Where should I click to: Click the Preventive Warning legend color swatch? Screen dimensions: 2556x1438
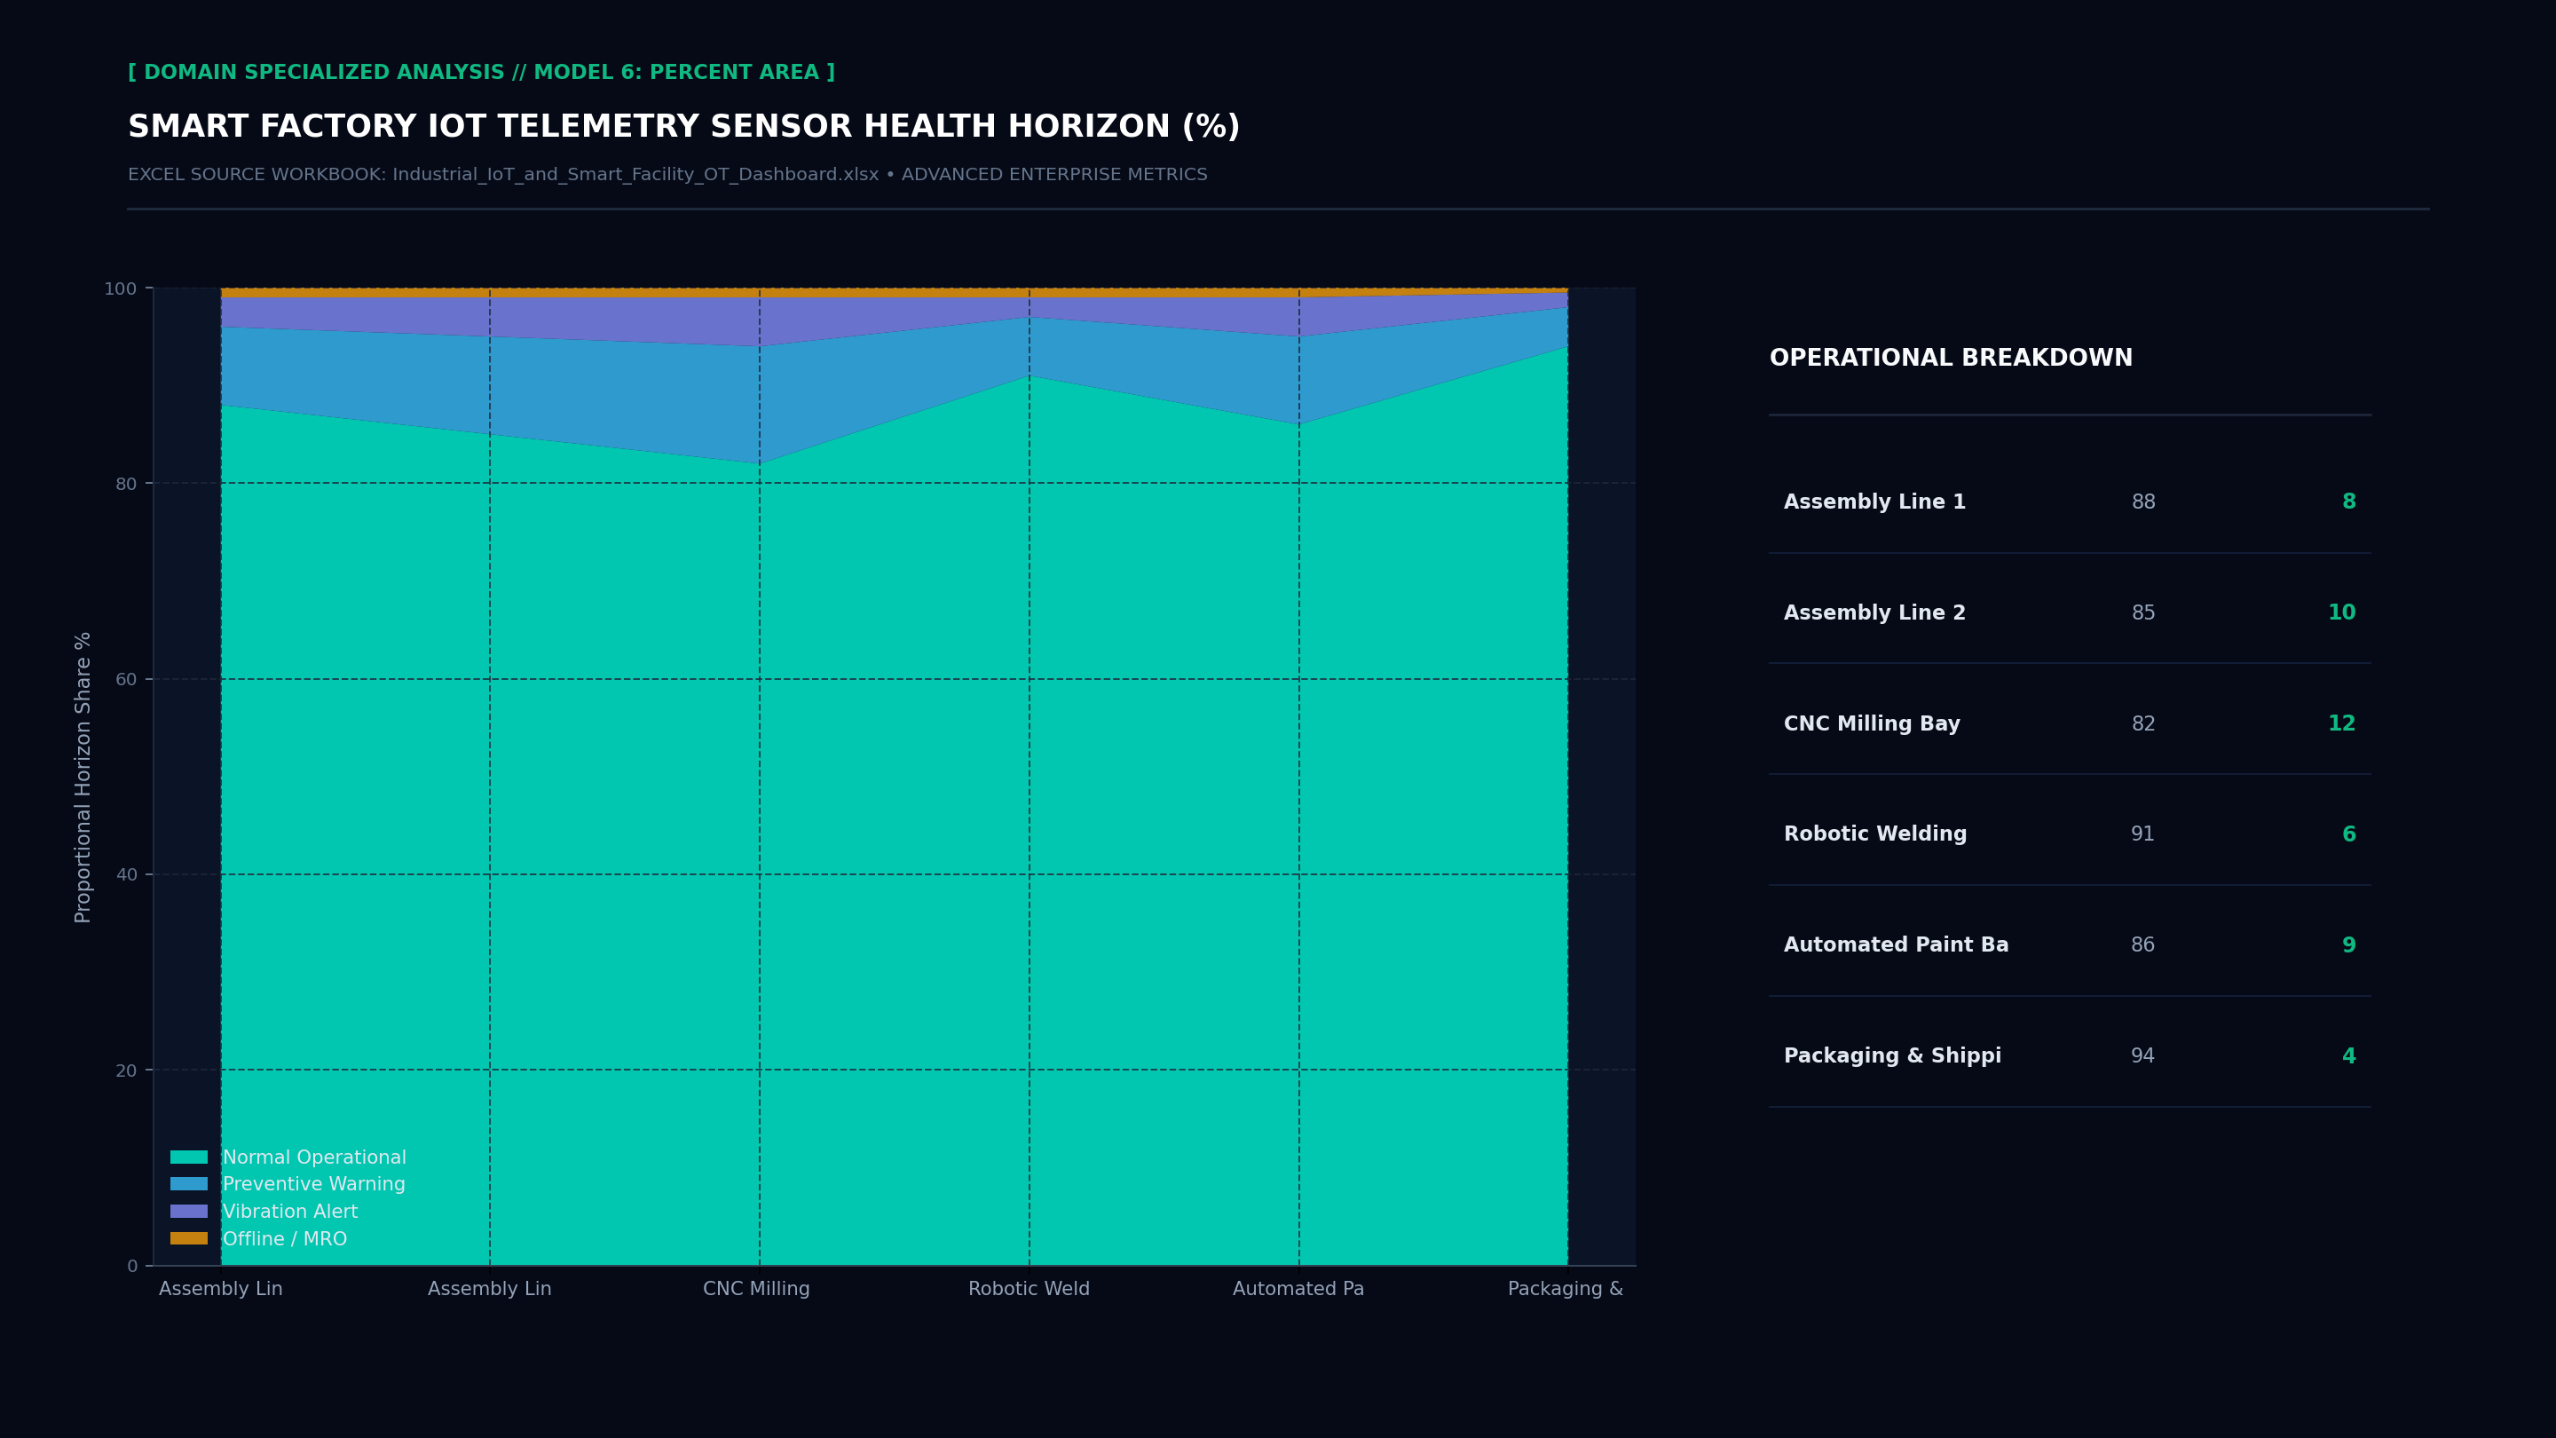(x=188, y=1184)
